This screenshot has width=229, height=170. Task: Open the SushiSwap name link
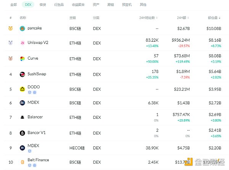pos(37,74)
